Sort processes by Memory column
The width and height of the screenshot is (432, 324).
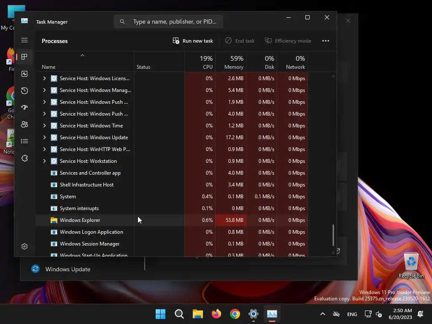pyautogui.click(x=231, y=62)
